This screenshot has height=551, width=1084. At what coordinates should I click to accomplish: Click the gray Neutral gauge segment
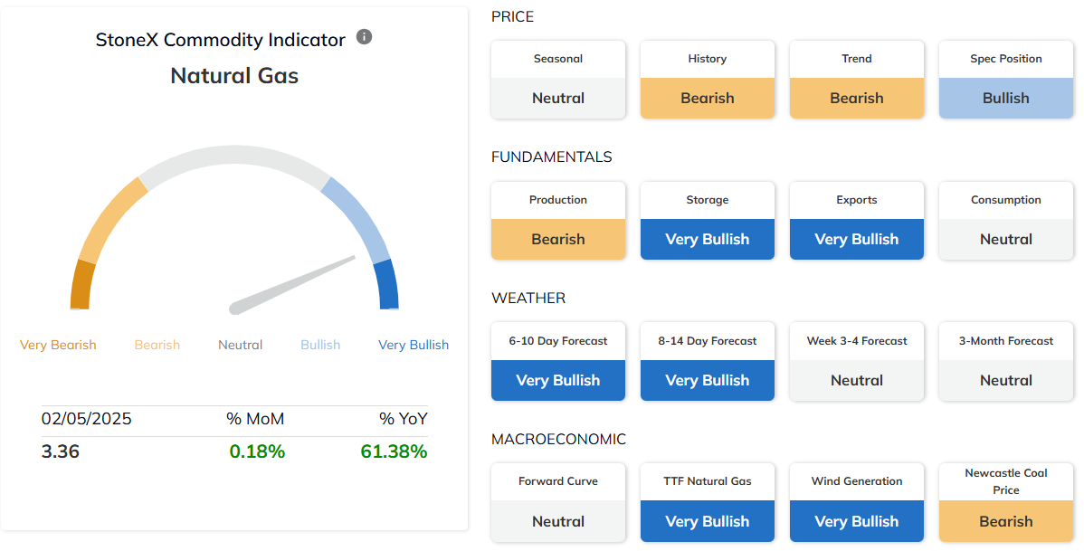coord(234,156)
